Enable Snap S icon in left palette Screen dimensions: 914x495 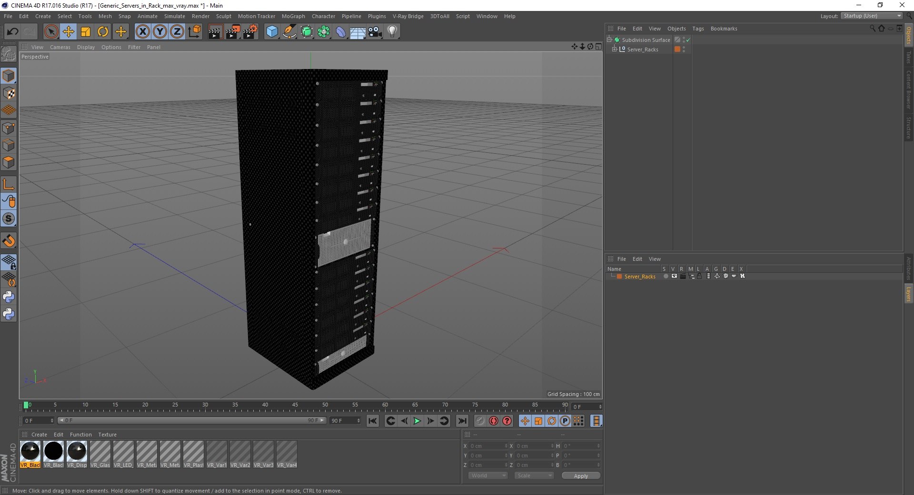click(x=9, y=218)
